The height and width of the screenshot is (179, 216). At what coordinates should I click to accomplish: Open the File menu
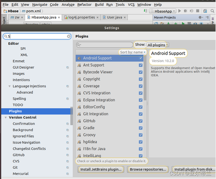click(6, 5)
